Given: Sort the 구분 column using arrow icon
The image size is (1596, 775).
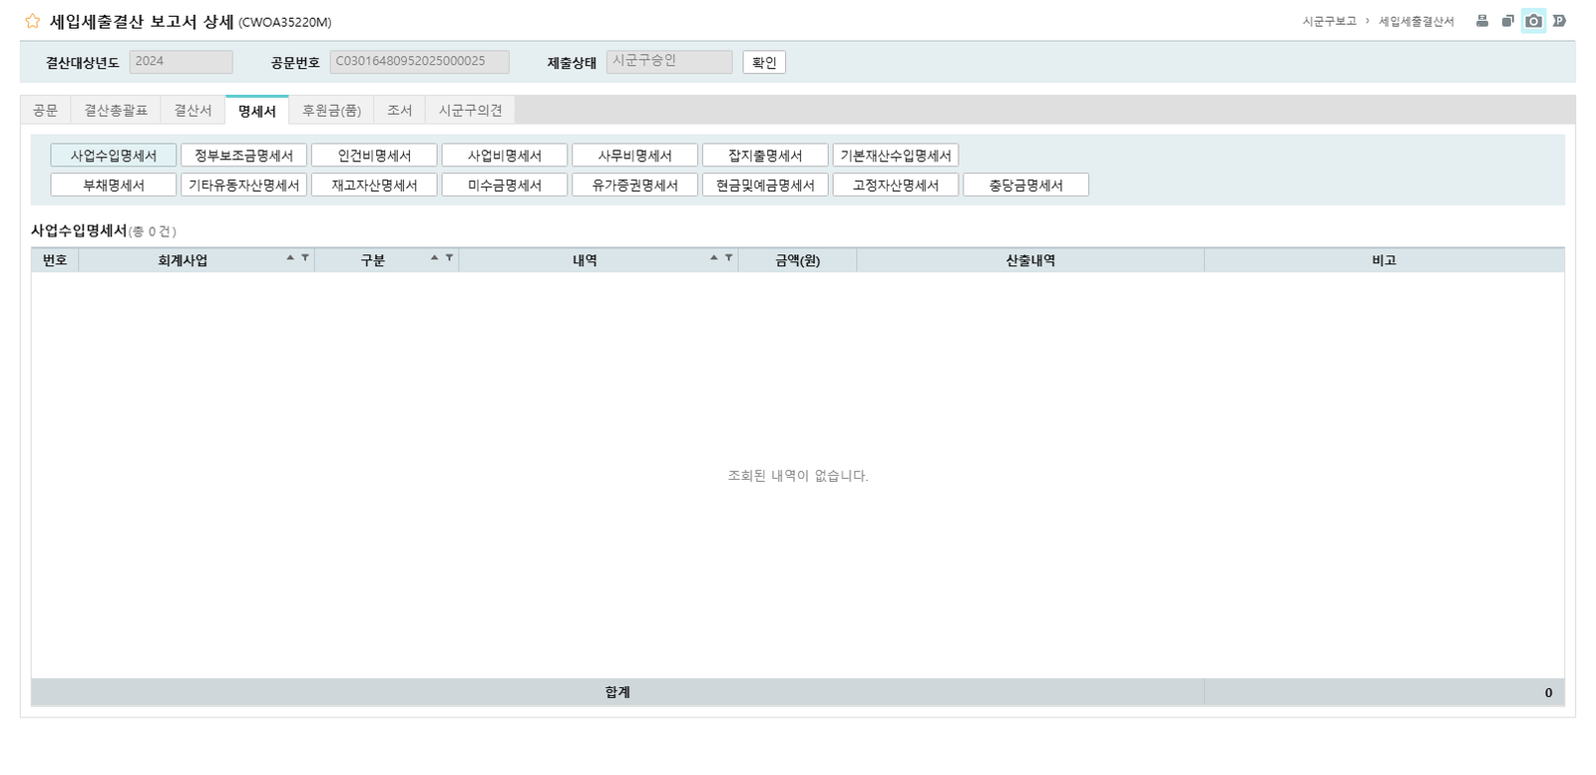Looking at the screenshot, I should [435, 257].
